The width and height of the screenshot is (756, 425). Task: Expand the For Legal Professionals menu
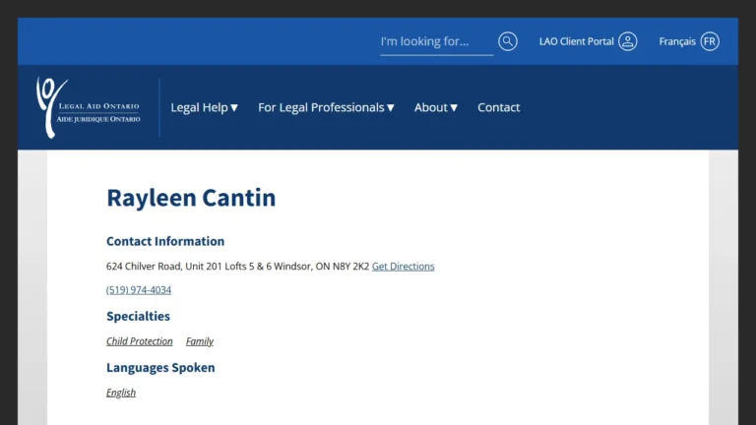point(327,107)
